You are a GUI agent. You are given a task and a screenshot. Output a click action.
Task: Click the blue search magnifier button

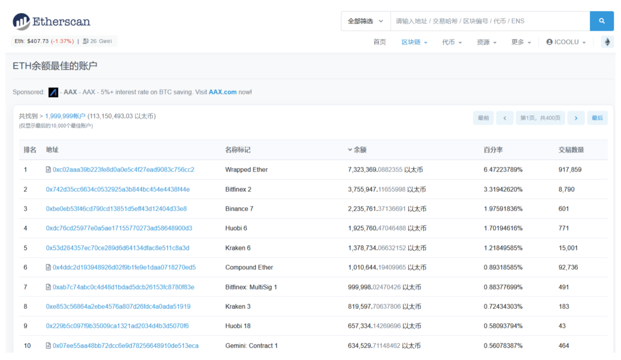(601, 21)
